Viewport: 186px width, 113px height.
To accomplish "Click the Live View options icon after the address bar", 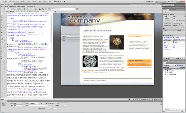I will [56, 11].
